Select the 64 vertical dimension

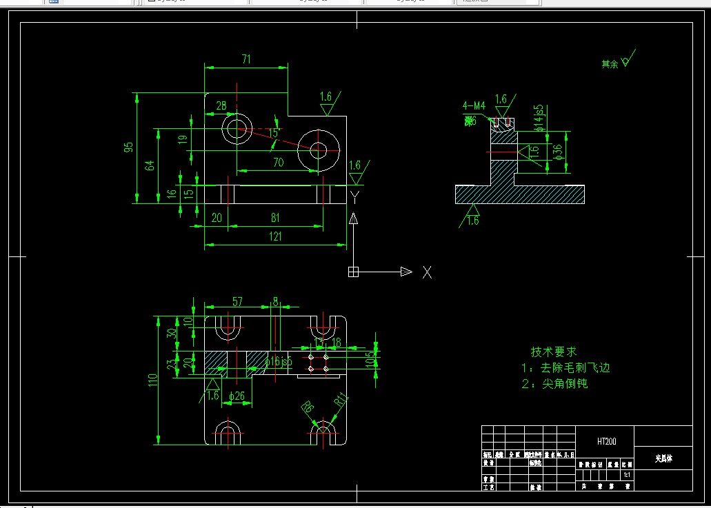click(149, 165)
